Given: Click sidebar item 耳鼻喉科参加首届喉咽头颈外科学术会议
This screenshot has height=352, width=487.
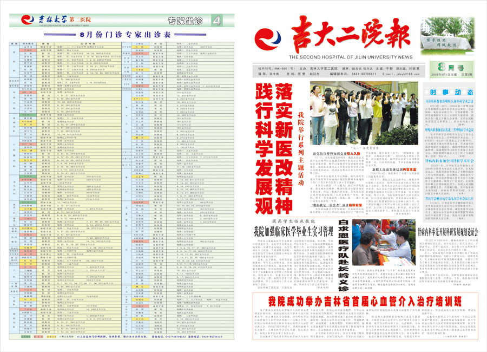Looking at the screenshot, I should tap(450, 101).
